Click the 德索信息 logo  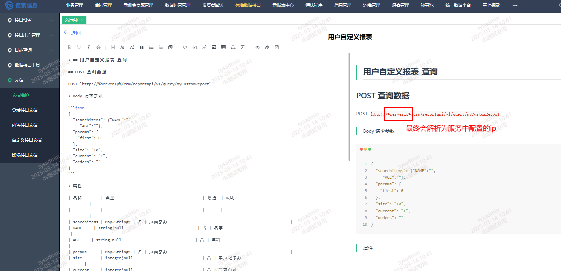(x=21, y=5)
